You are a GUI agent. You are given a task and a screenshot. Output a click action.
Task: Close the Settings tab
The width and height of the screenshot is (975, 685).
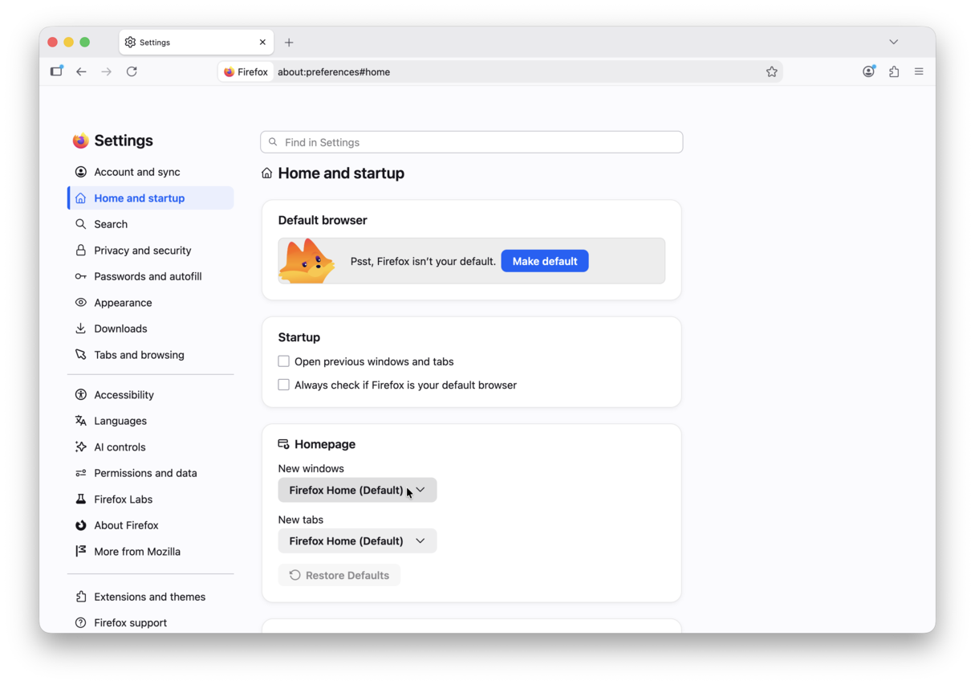(x=262, y=43)
